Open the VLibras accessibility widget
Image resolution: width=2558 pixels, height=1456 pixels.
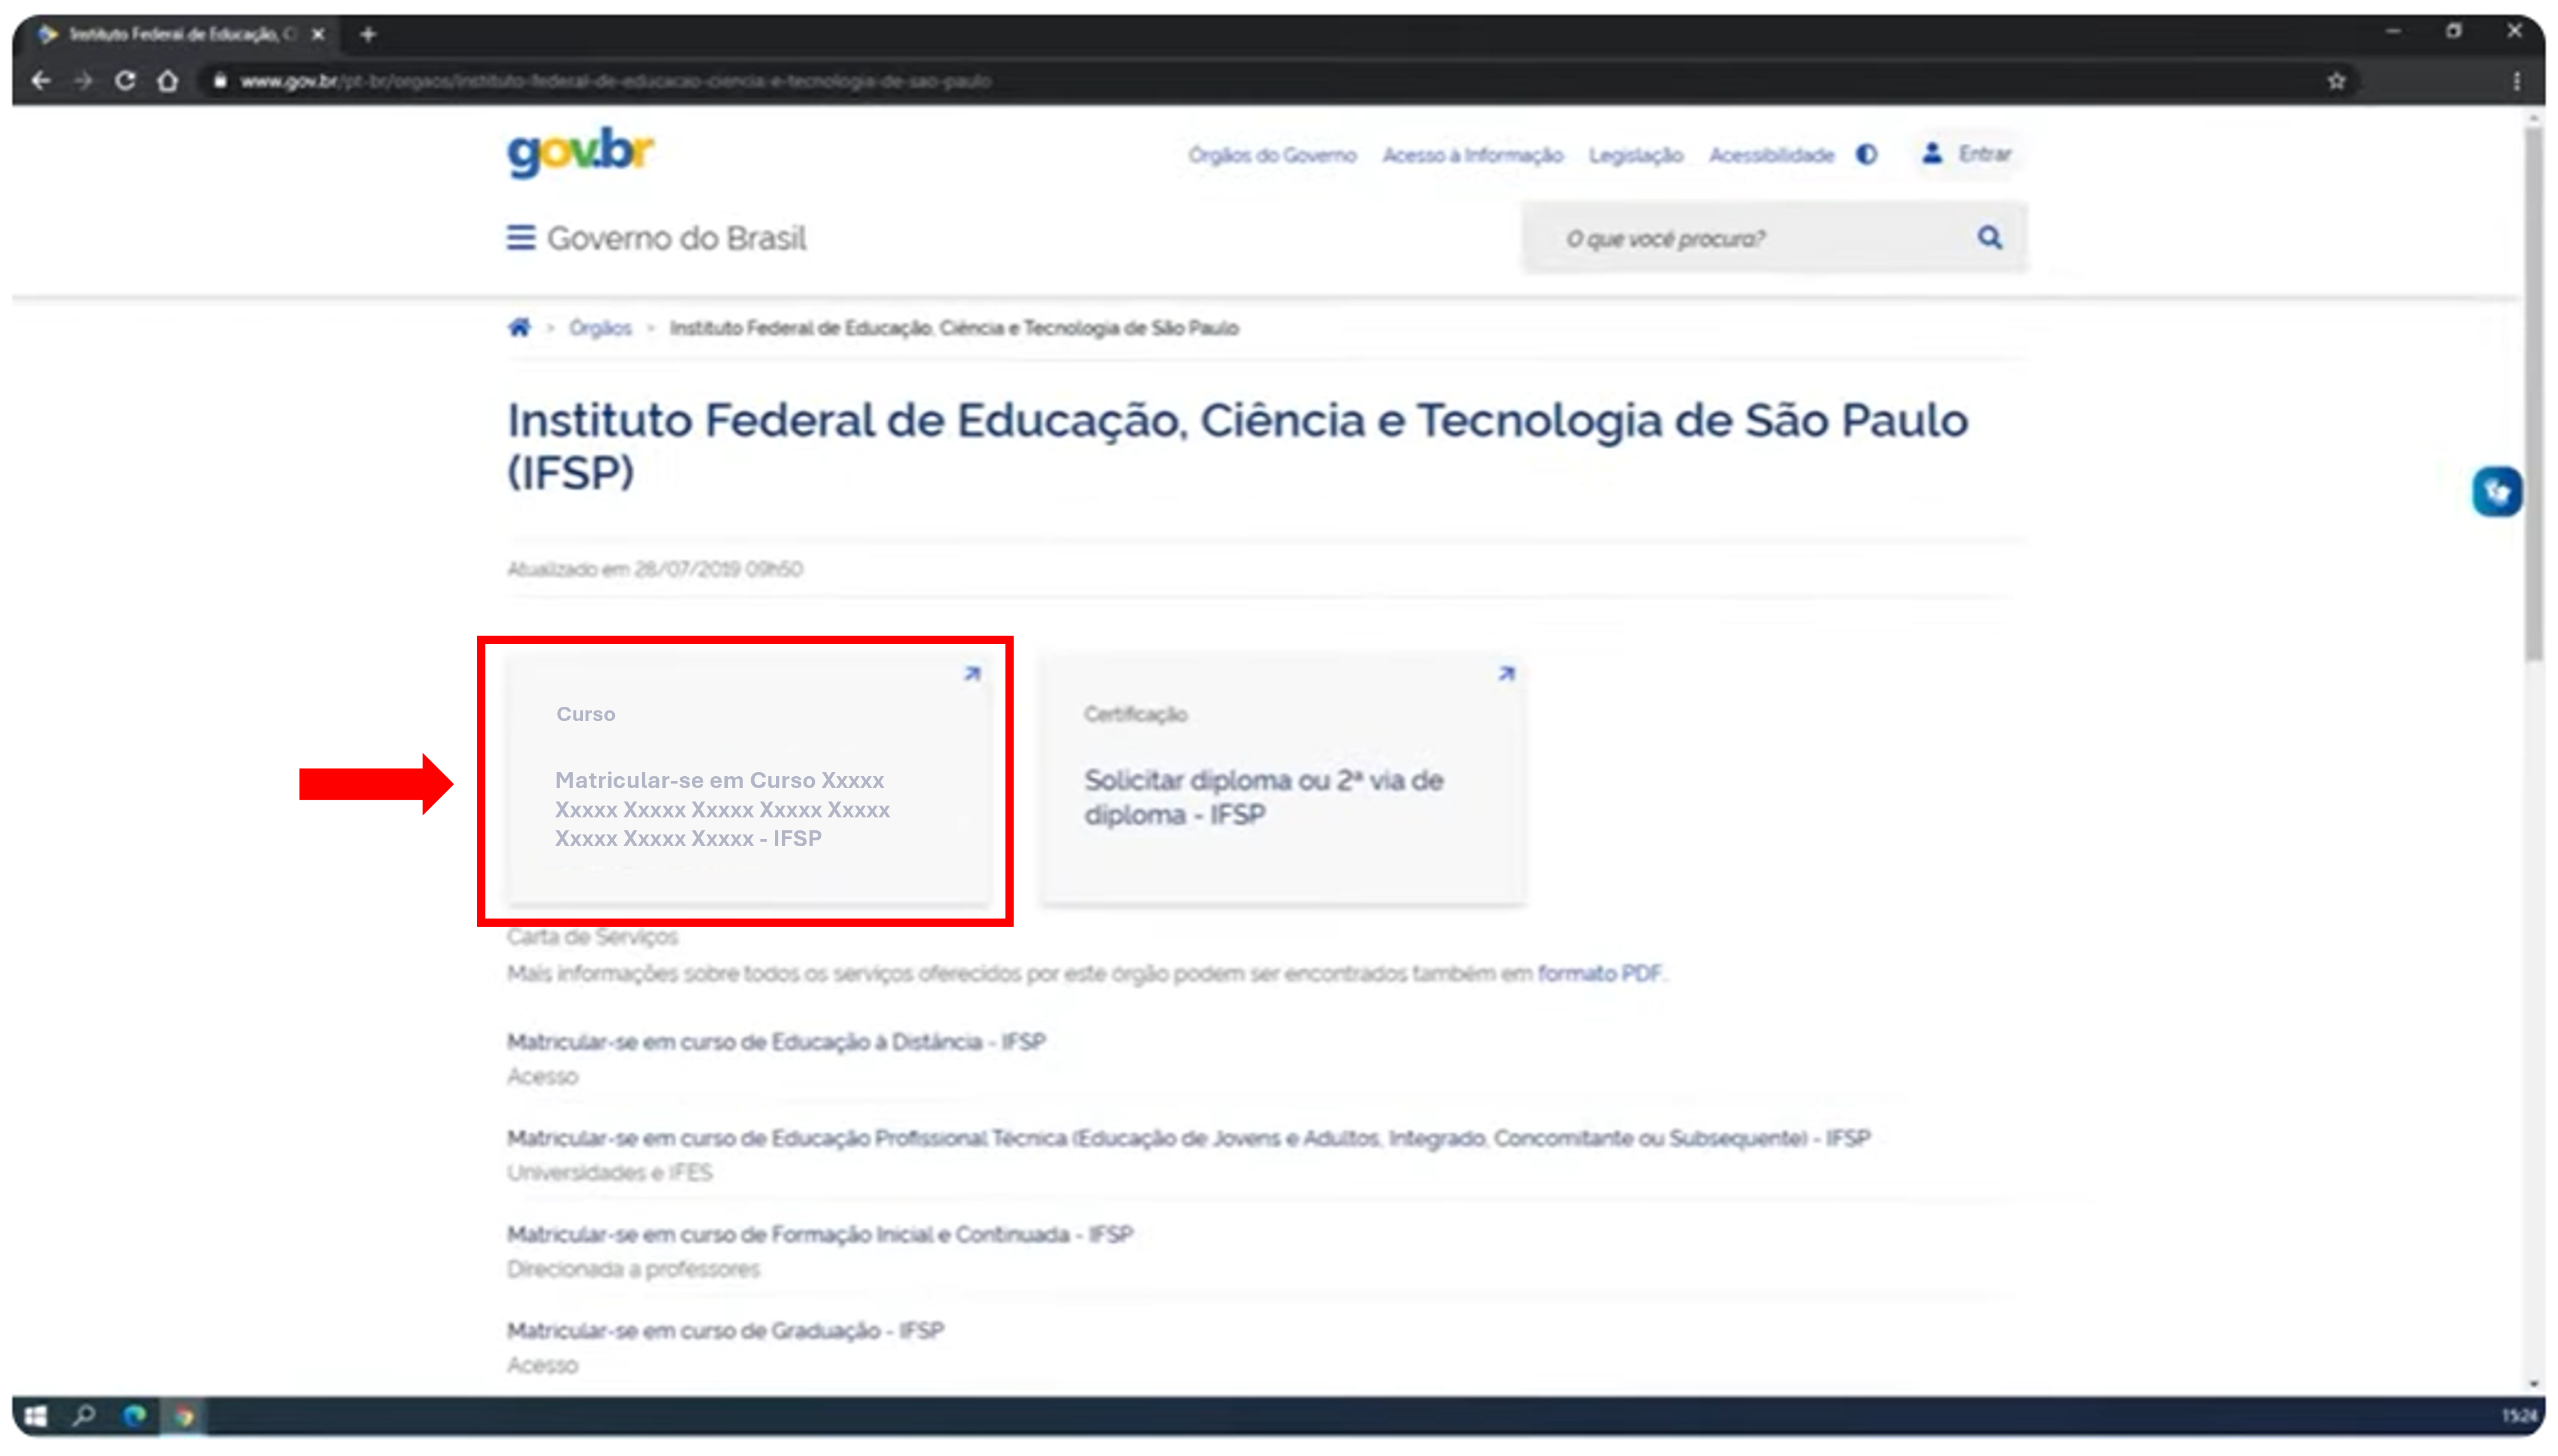click(x=2496, y=492)
